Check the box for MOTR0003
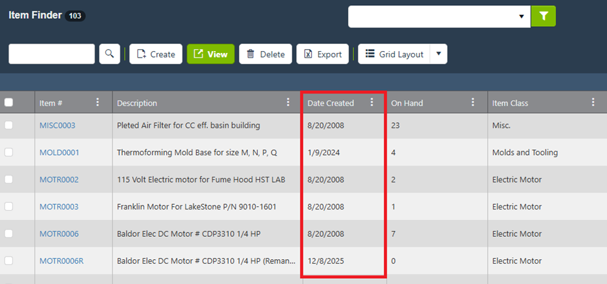Viewport: 607px width, 284px height. point(9,207)
